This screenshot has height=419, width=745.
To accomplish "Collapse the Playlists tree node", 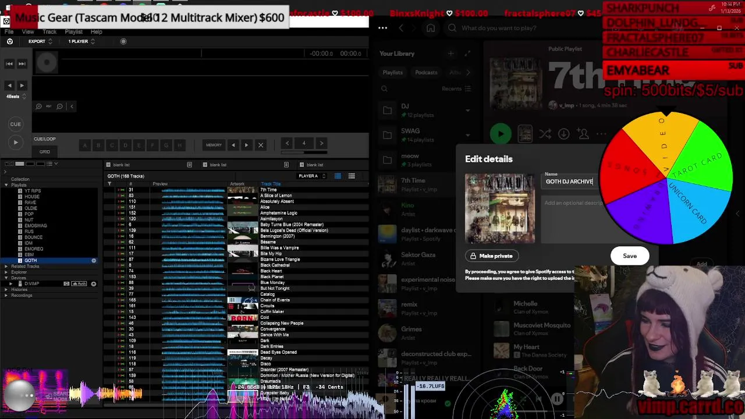I will point(6,185).
